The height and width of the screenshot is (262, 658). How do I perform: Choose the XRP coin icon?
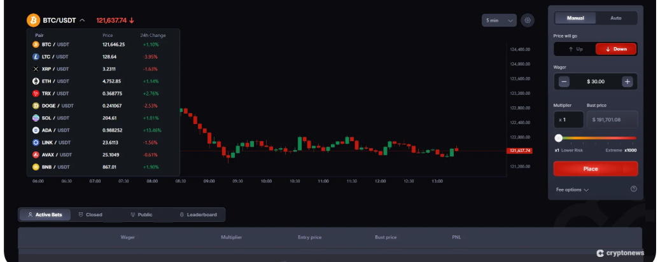(36, 69)
